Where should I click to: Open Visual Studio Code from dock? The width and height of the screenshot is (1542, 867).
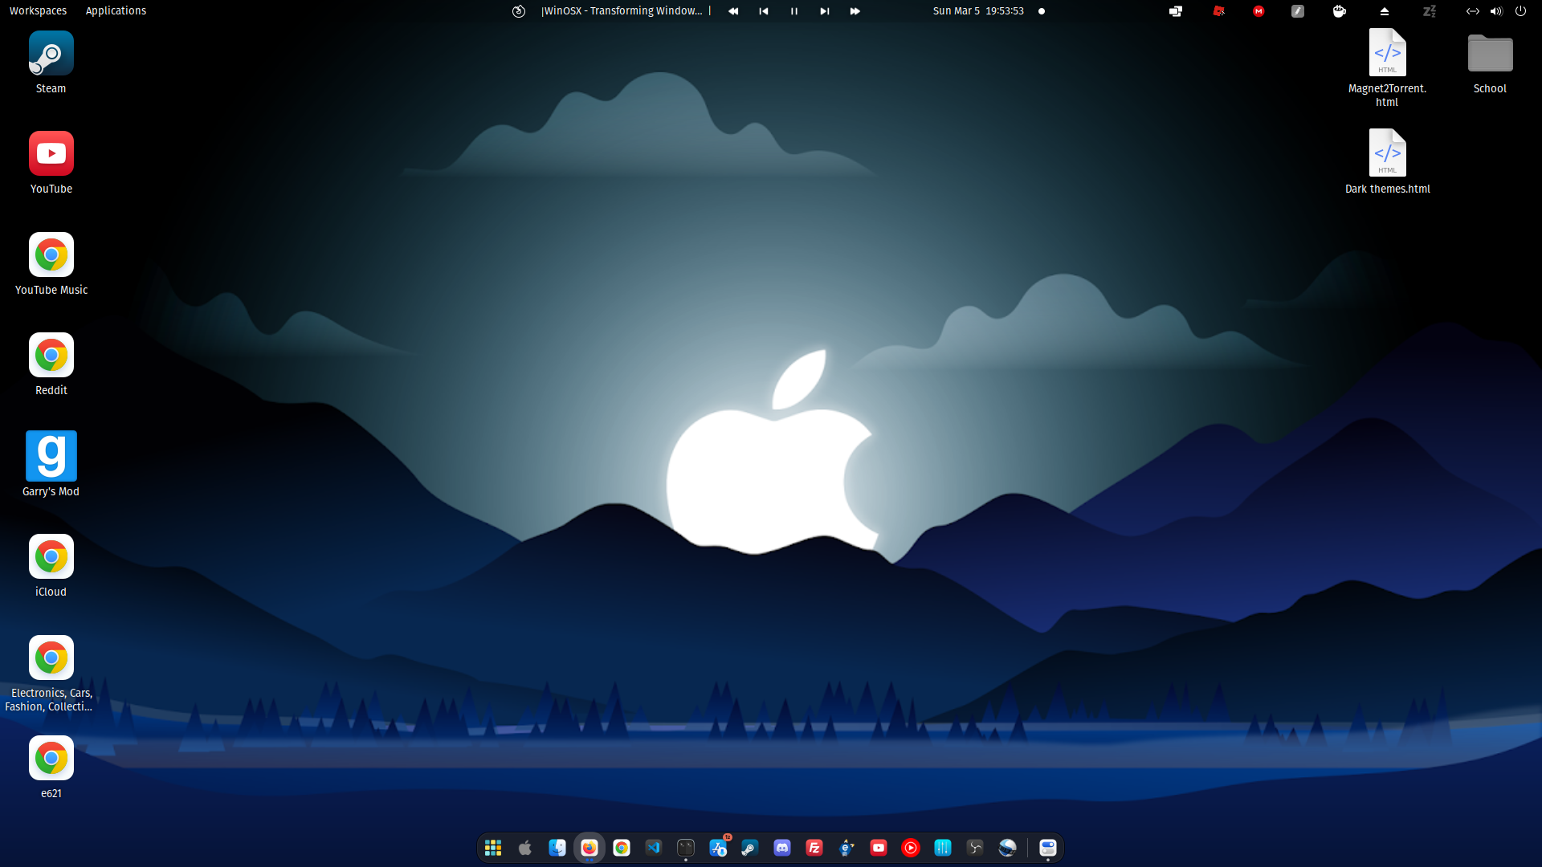[653, 848]
